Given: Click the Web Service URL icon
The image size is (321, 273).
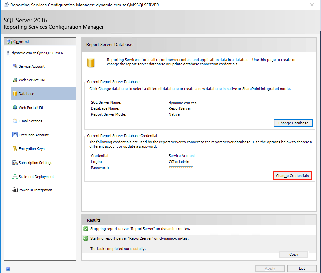Looking at the screenshot, I should 15,80.
